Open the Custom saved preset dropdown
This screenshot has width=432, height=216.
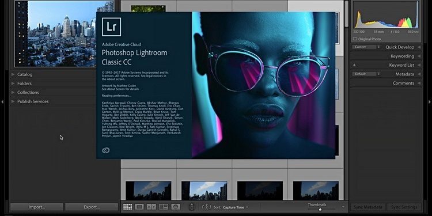tap(366, 47)
